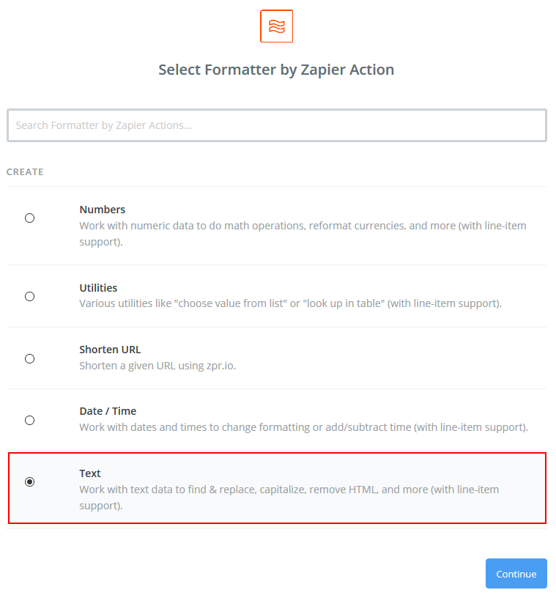The image size is (556, 598).
Task: Click the Date / Time description about add/subtract time
Action: tap(303, 427)
